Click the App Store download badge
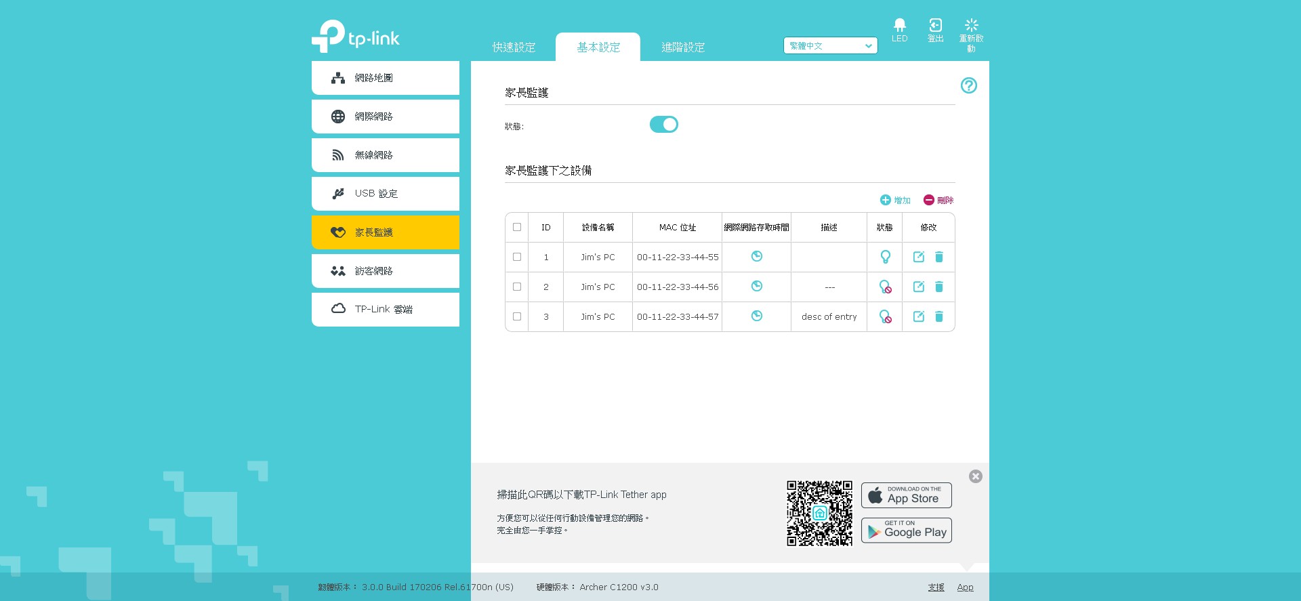This screenshot has width=1301, height=601. [907, 495]
